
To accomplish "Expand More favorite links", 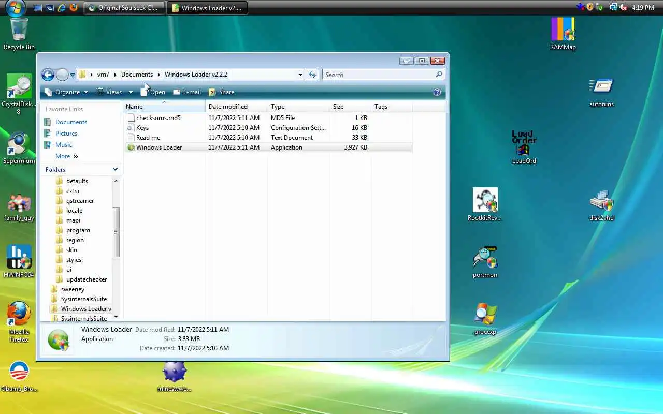I will point(67,156).
